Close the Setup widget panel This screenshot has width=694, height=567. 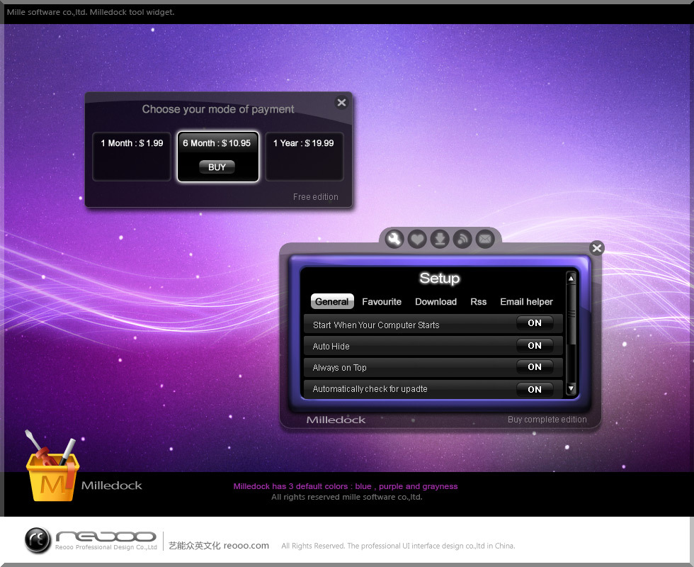tap(597, 248)
